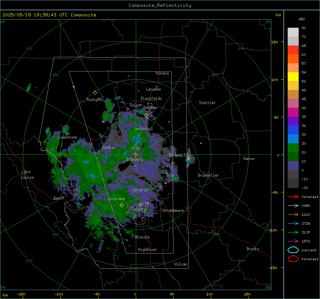Screen dimensions: 320x299
Task: Click the Lacombe label
Action: [x=153, y=89]
